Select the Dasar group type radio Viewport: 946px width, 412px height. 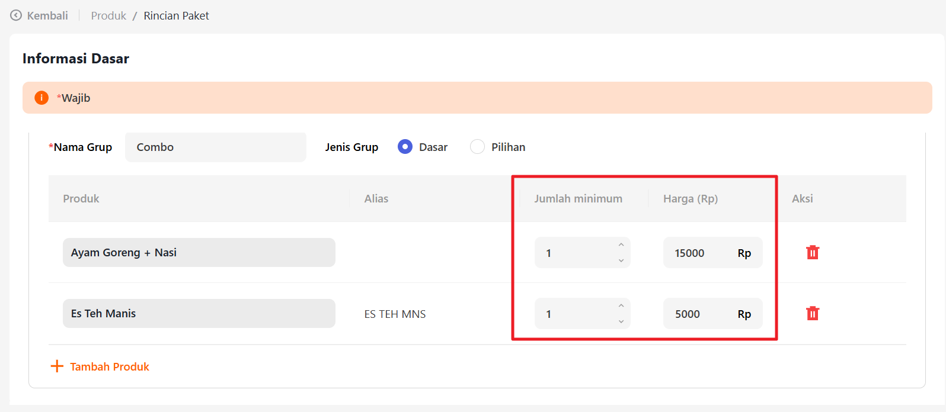click(405, 147)
